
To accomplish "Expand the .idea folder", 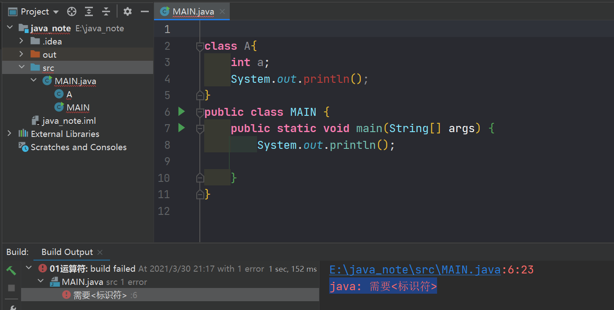I will [21, 41].
